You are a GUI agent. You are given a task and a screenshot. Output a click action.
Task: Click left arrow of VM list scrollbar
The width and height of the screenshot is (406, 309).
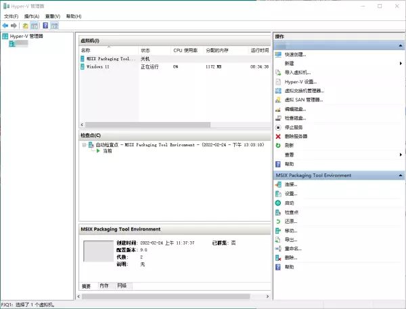pos(82,125)
